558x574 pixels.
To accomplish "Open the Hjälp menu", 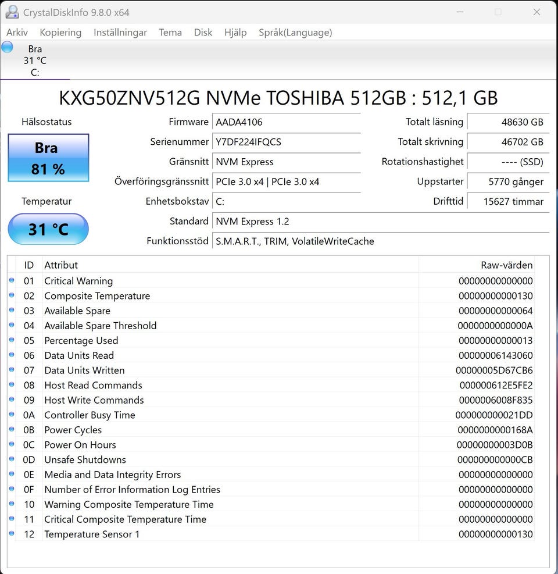I will pos(235,33).
